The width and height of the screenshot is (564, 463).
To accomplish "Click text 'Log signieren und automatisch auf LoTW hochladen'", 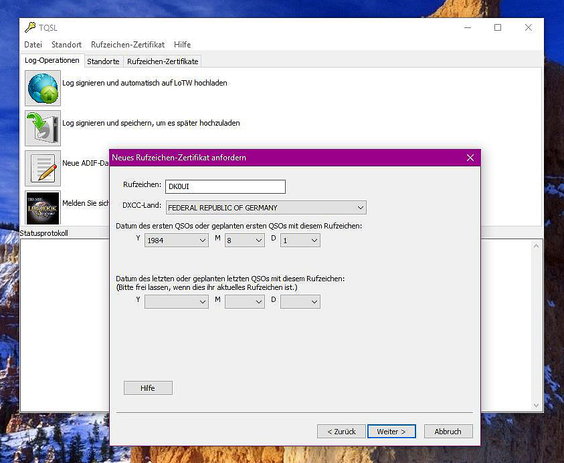I will [145, 83].
